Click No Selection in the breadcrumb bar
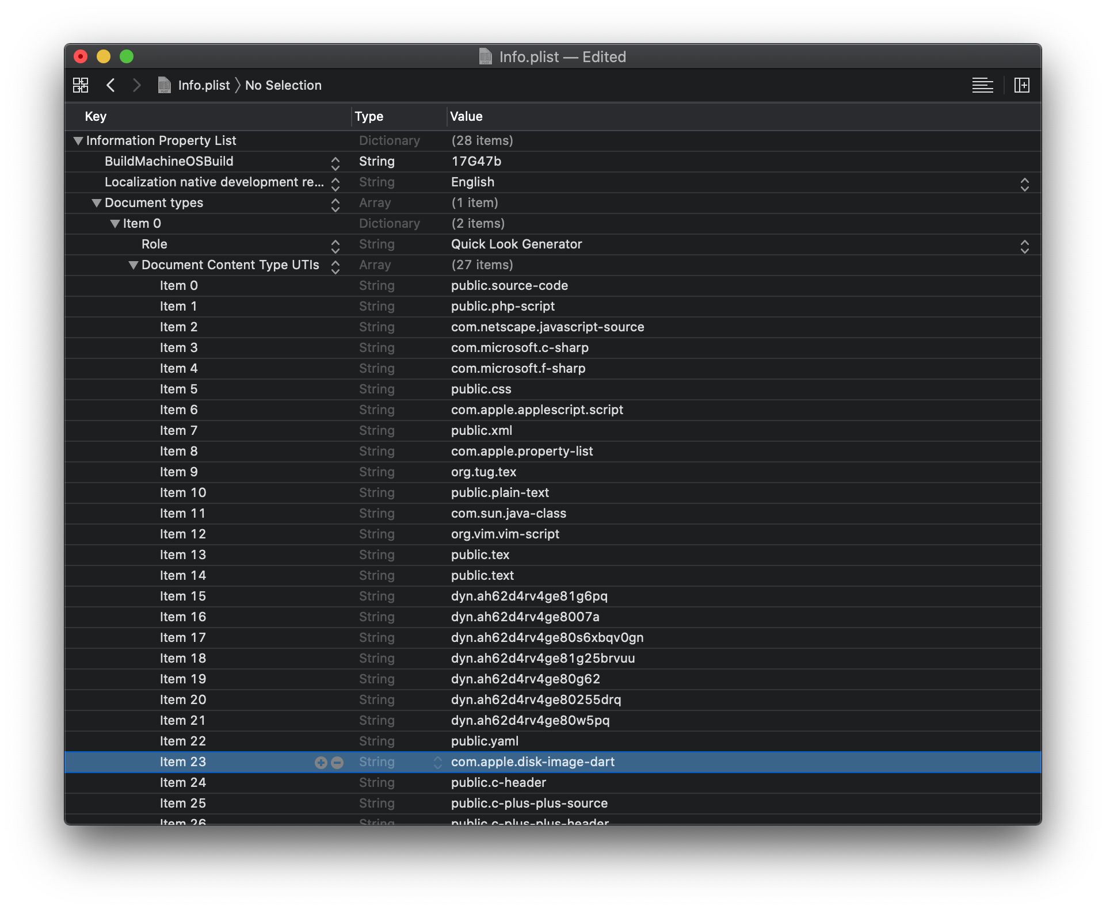The height and width of the screenshot is (910, 1106). point(283,85)
